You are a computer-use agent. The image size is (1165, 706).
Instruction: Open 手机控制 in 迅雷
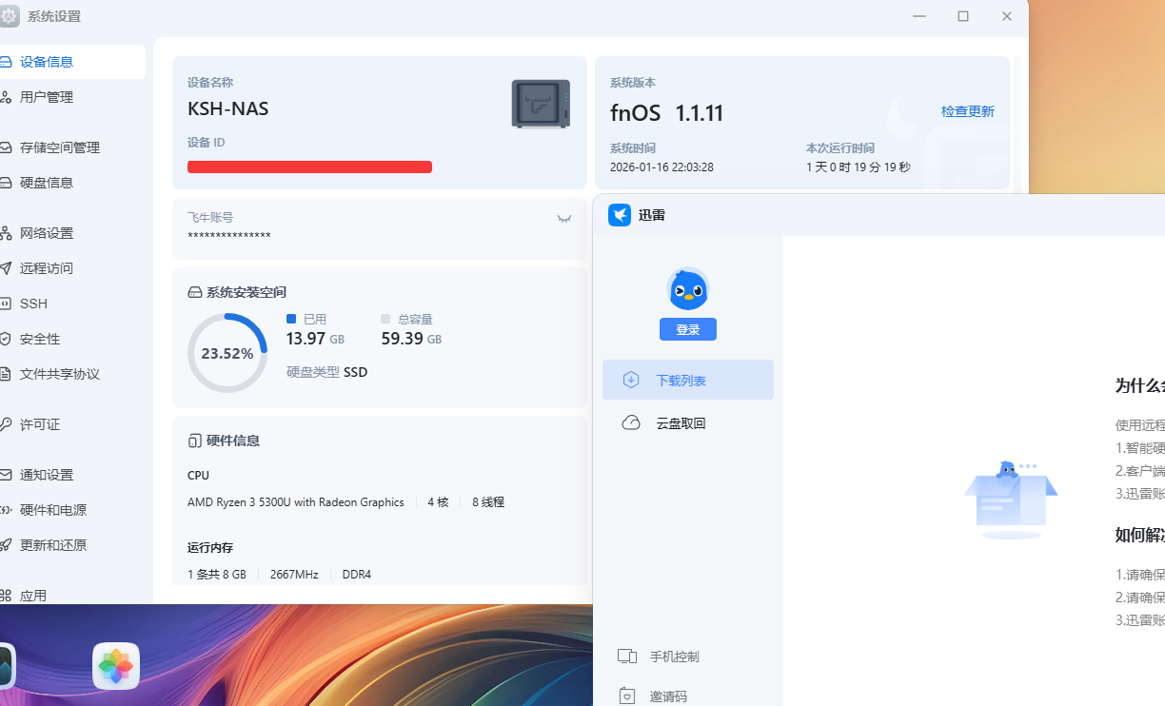(674, 657)
